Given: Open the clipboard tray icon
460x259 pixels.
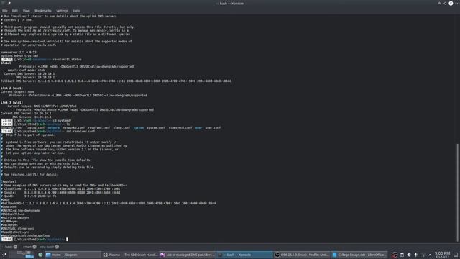Looking at the screenshot, I should coord(402,255).
